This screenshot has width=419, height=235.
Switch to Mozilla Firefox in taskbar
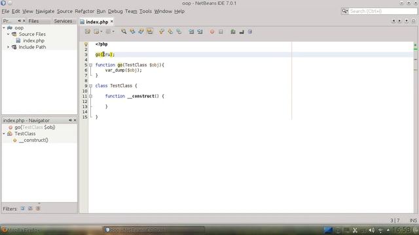51,230
